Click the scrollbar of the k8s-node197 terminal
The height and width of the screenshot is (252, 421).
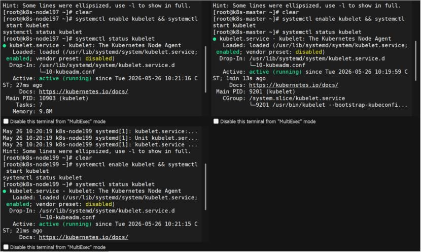(x=205, y=70)
